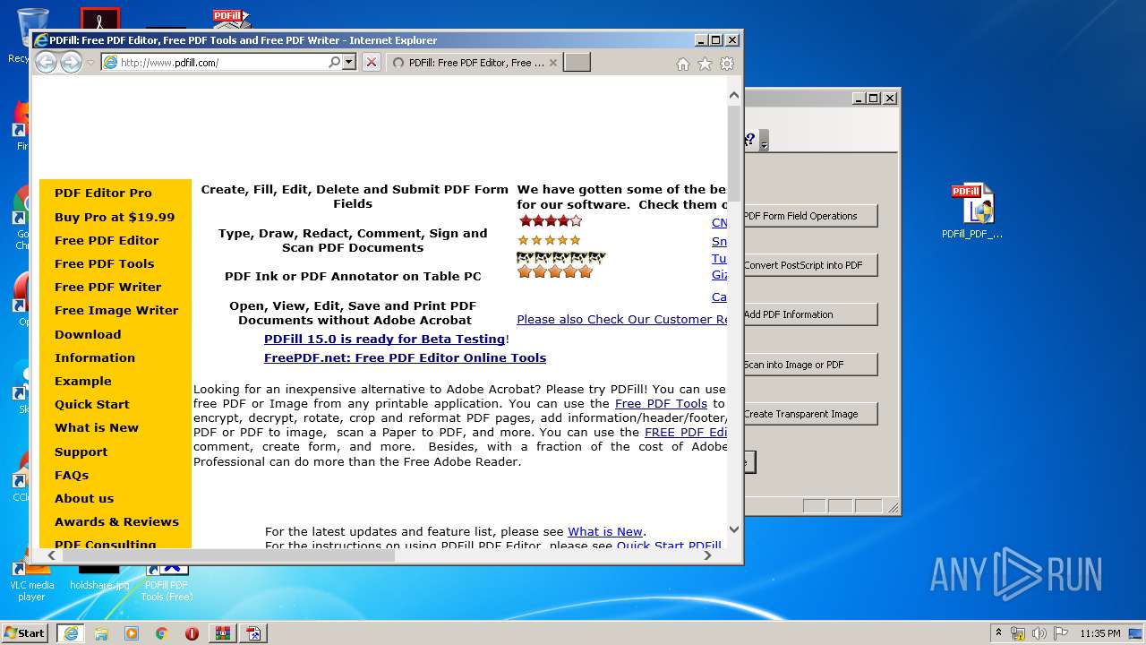
Task: Launch Opera from the taskbar
Action: click(x=192, y=633)
